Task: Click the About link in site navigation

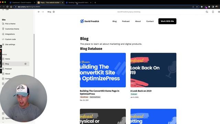Action: tap(138, 21)
